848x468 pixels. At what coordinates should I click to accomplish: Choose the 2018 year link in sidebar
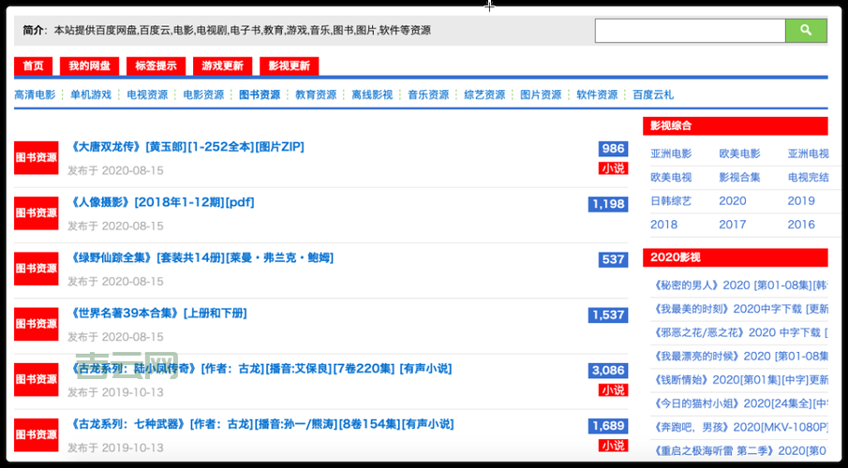pos(663,225)
